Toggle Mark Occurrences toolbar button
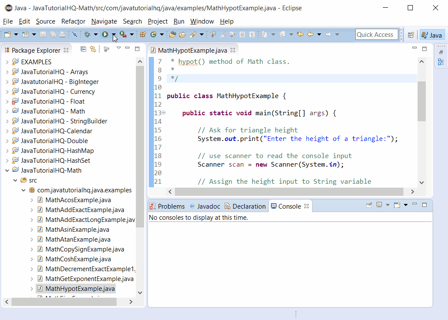The height and width of the screenshot is (320, 448). tap(223, 35)
